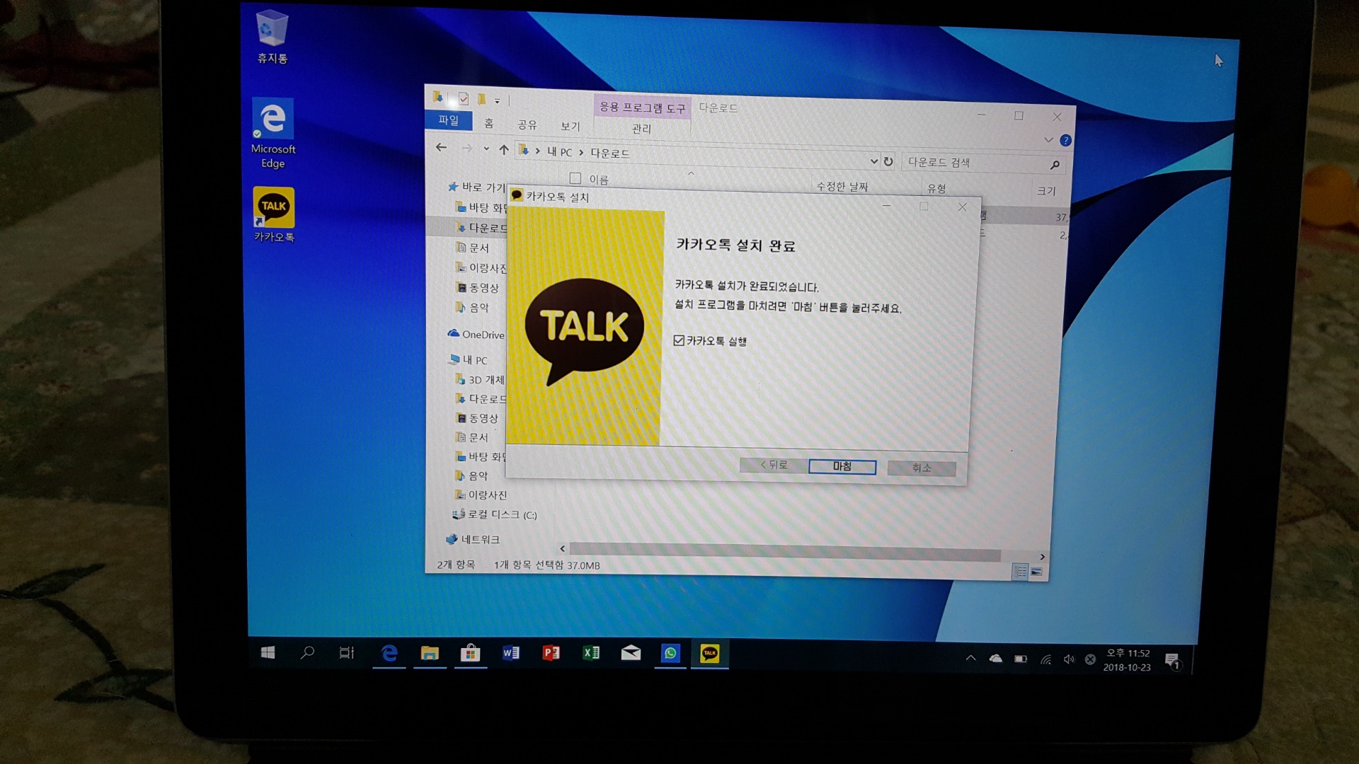Click the KakaoTalk taskbar icon

tap(709, 654)
